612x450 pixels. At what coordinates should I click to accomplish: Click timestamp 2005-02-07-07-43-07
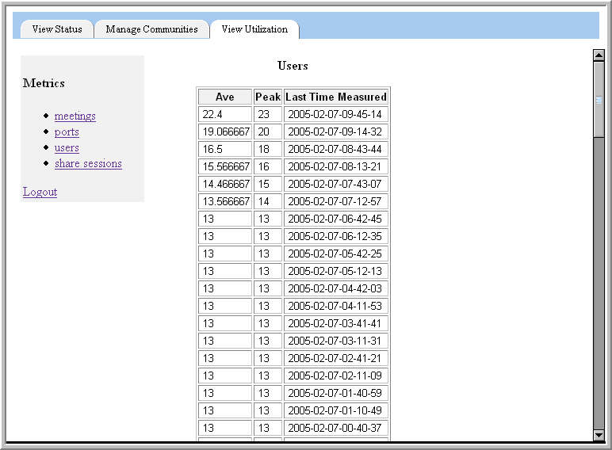pos(336,184)
